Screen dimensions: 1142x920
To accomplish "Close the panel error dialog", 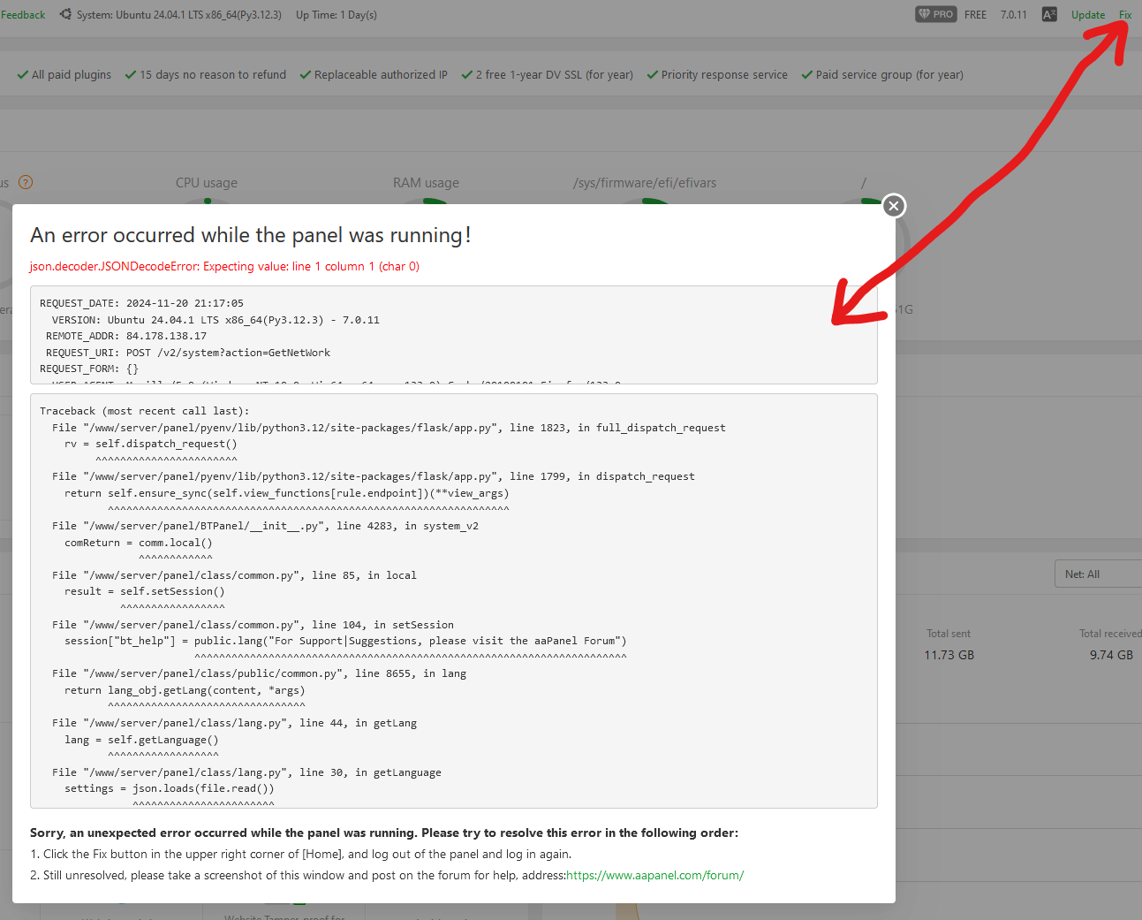I will [894, 206].
